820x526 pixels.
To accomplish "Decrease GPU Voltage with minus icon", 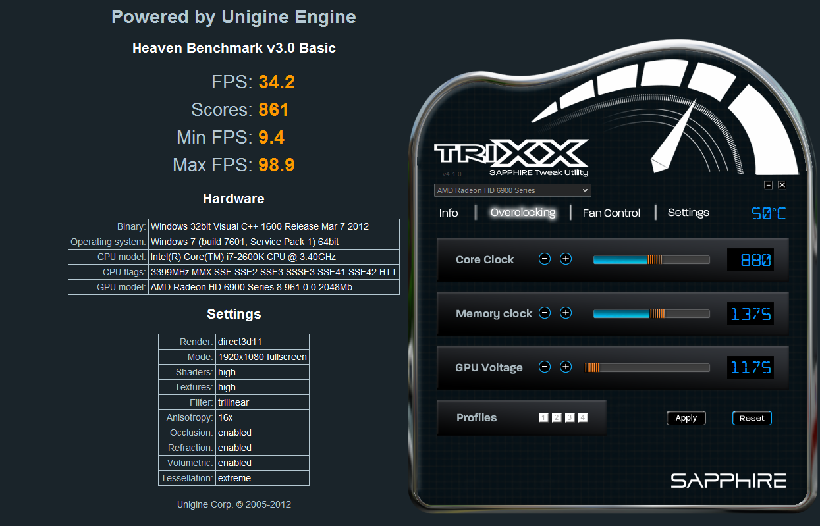I will point(545,367).
